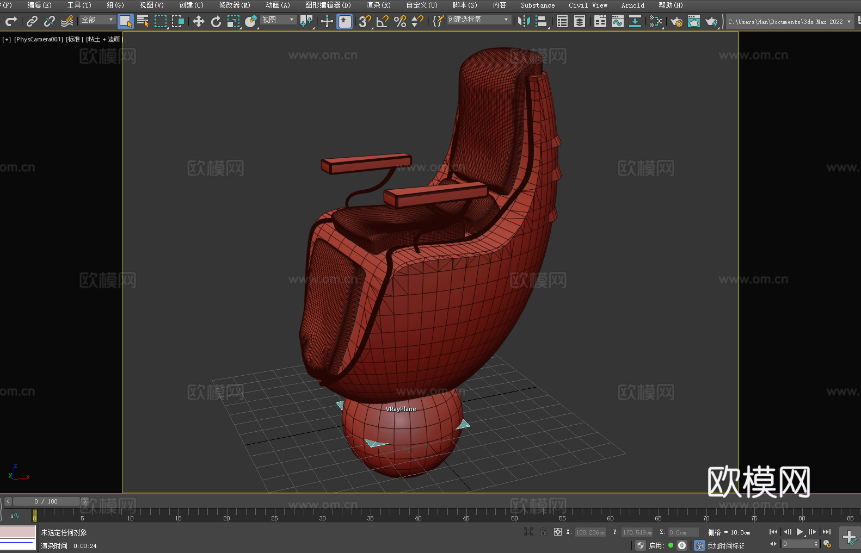The image size is (861, 553).
Task: Open the 组(G) menu
Action: click(x=115, y=5)
